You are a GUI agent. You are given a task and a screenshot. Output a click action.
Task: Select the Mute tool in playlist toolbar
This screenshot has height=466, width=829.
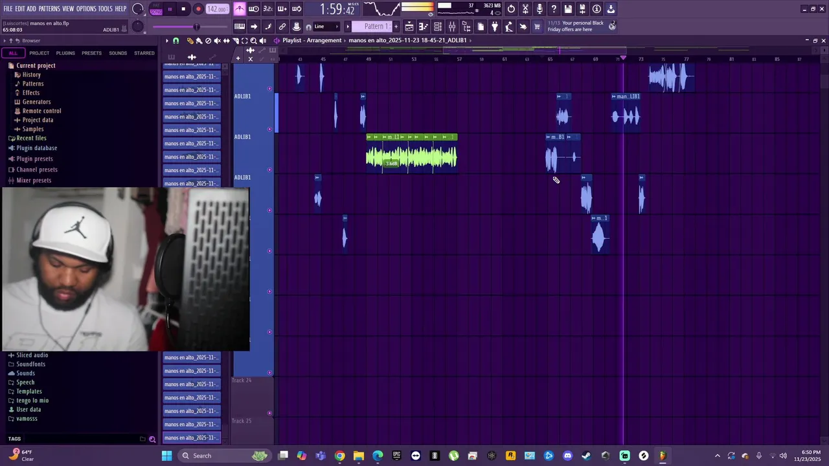coord(217,41)
